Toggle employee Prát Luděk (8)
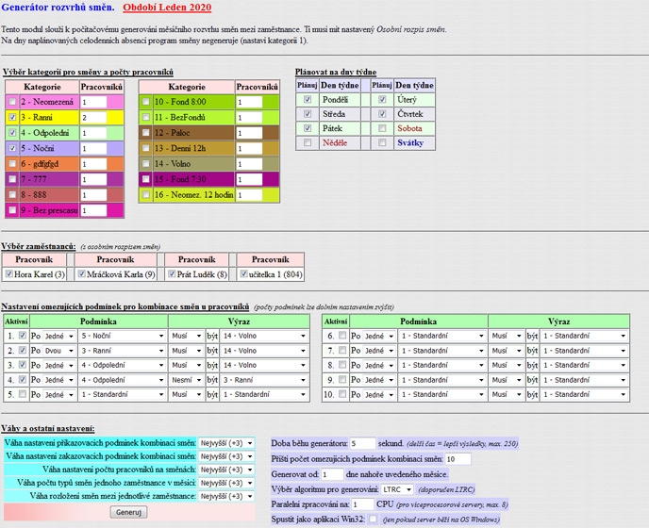 172,273
